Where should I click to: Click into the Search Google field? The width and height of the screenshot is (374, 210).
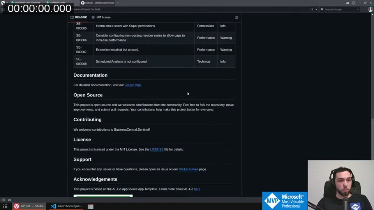pyautogui.click(x=340, y=9)
